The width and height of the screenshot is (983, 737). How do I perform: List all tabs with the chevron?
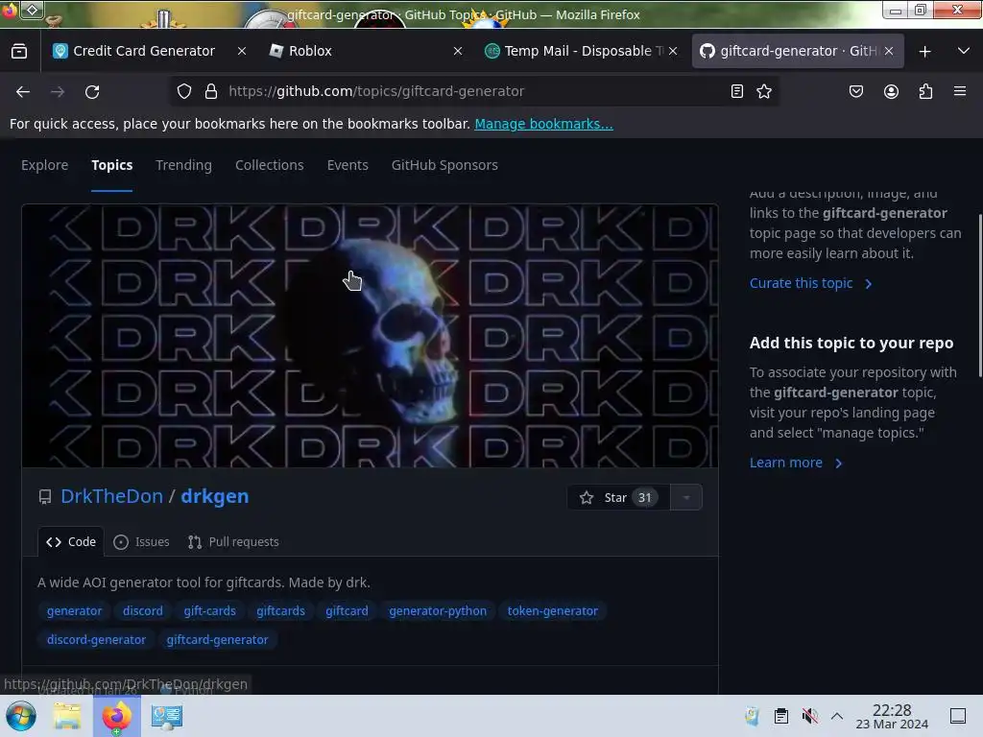[x=964, y=51]
